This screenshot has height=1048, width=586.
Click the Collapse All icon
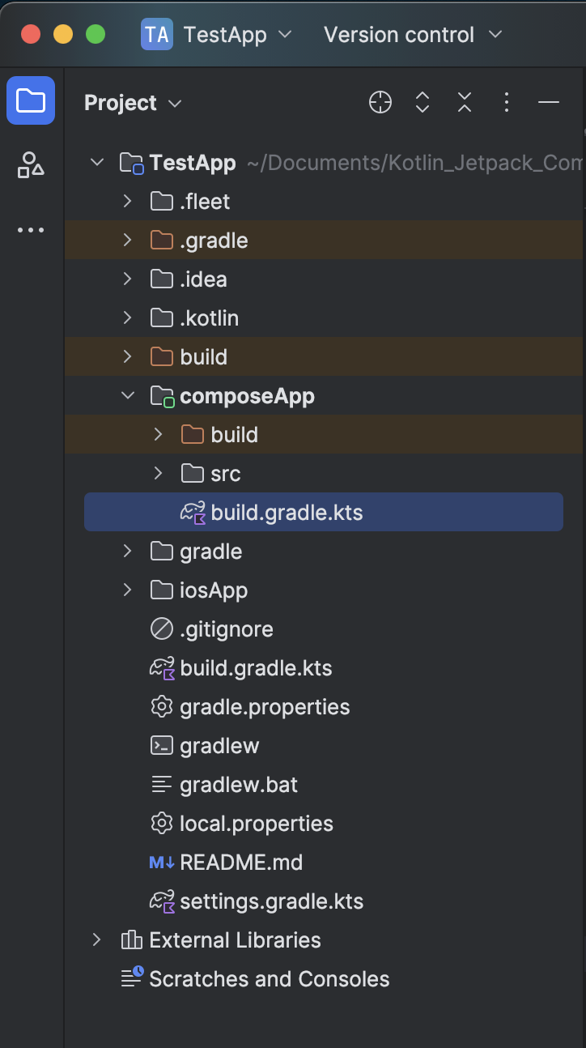point(465,102)
